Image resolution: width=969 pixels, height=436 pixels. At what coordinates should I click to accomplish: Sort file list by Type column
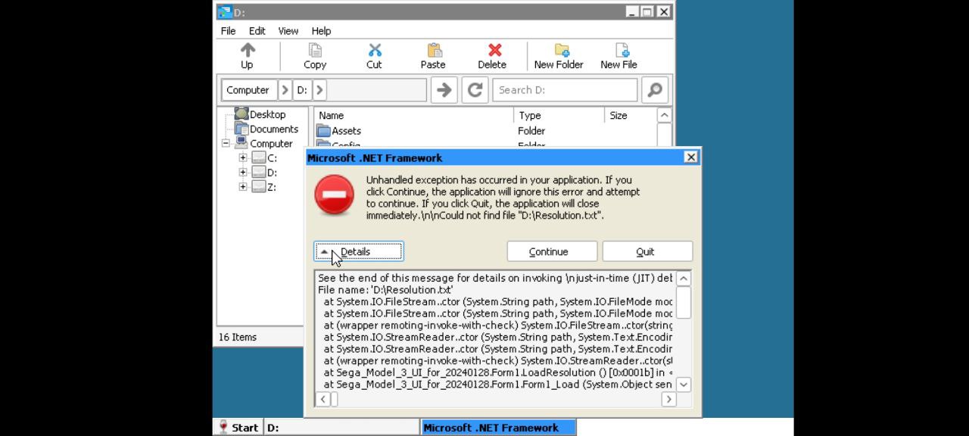559,115
